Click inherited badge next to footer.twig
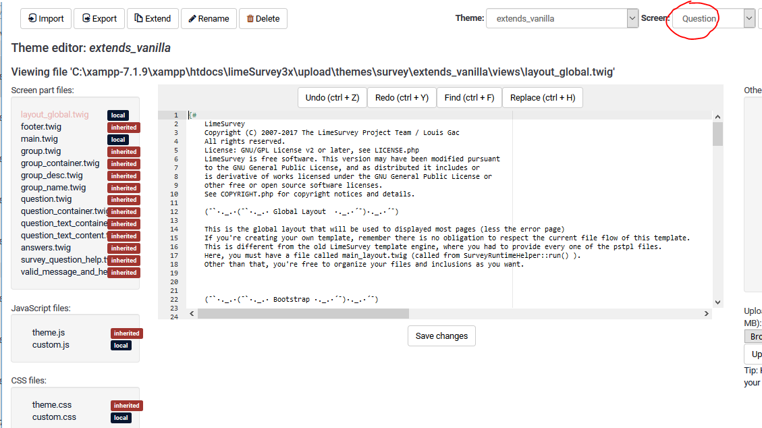 [x=124, y=128]
